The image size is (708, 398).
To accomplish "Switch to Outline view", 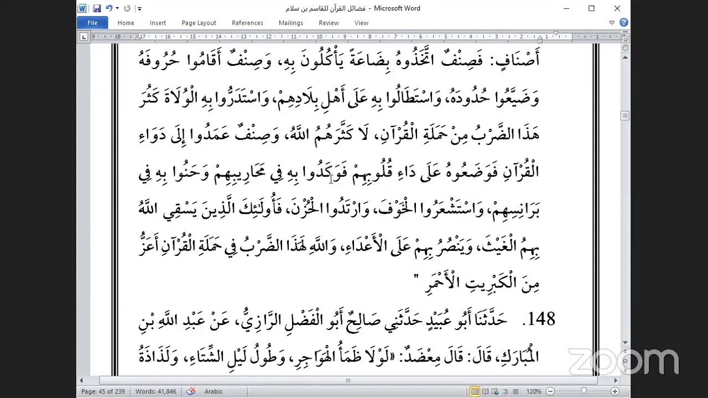I will (x=504, y=391).
